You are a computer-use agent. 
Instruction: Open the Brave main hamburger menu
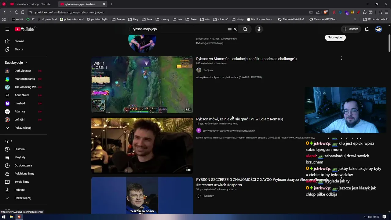pyautogui.click(x=386, y=12)
